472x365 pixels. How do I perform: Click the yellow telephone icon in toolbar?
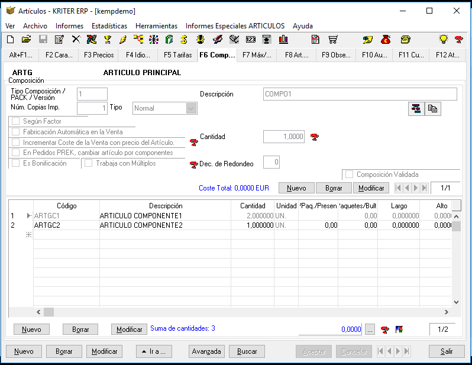pos(406,40)
